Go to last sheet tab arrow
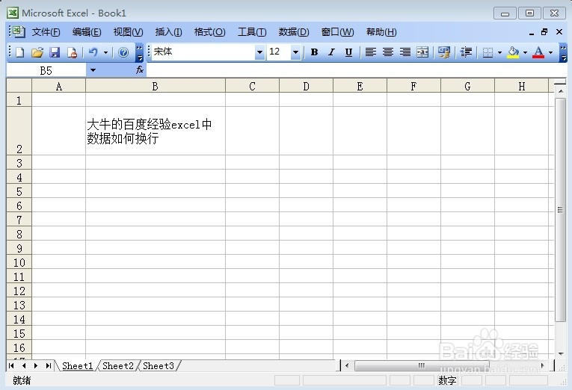The height and width of the screenshot is (390, 572). coord(48,365)
